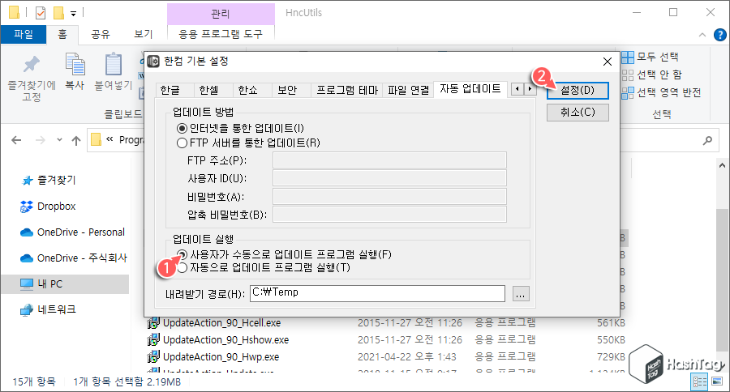
Task: Browse download path with ... button
Action: coord(521,294)
